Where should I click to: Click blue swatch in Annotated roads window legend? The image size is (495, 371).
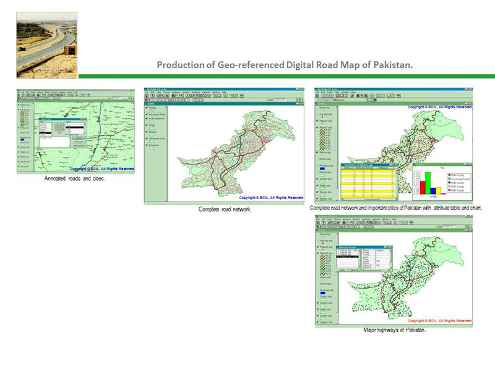[x=22, y=140]
